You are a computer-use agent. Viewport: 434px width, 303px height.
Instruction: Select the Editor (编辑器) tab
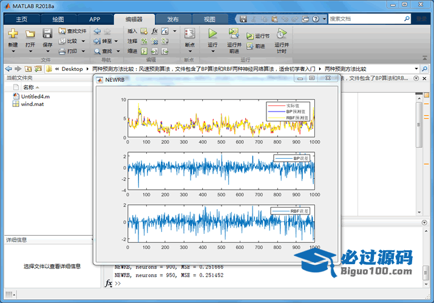point(134,19)
